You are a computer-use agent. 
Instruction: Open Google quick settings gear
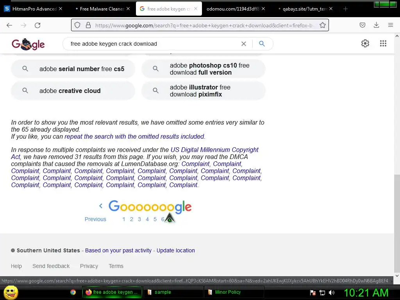click(x=365, y=43)
